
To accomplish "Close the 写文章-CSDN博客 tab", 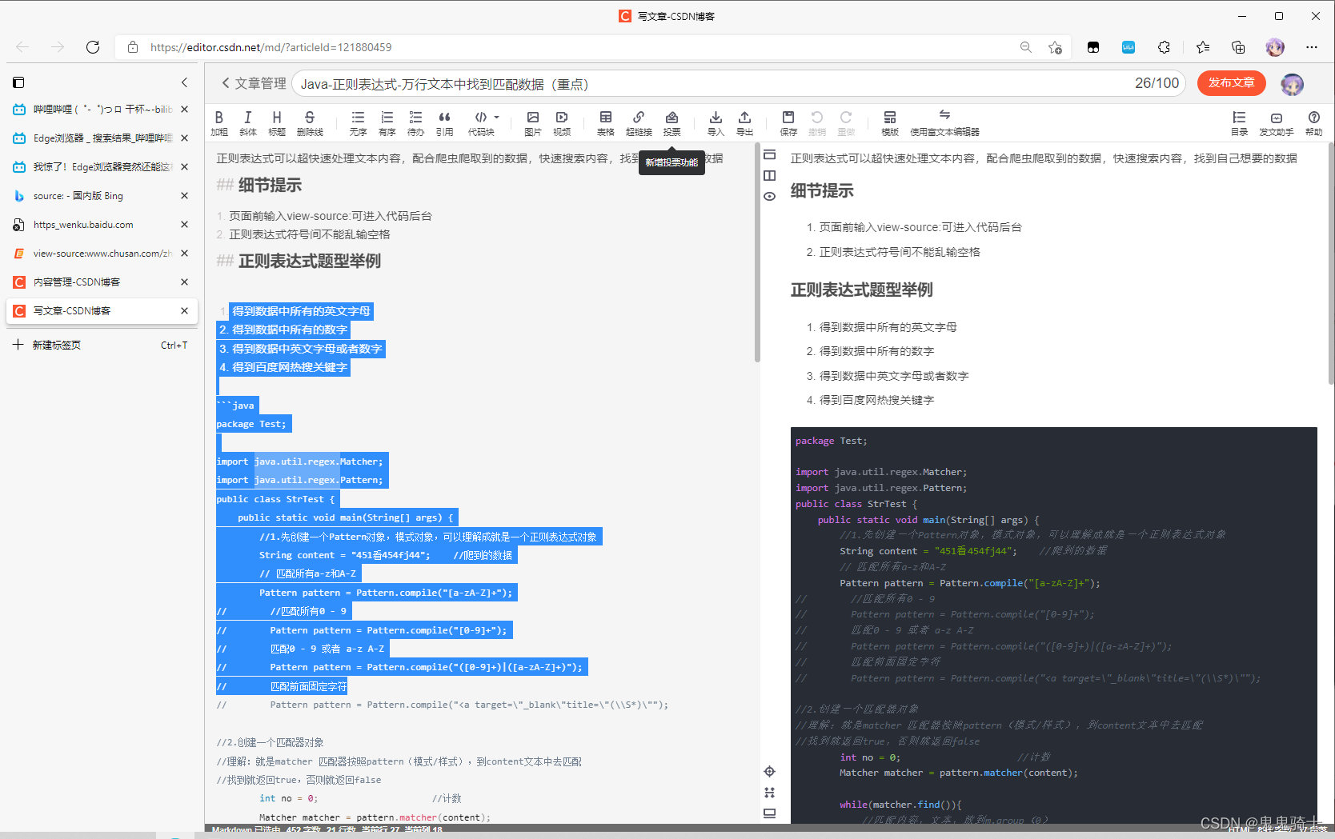I will 184,310.
